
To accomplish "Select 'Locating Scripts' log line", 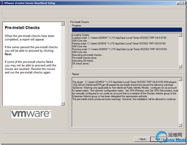I will coord(81,35).
